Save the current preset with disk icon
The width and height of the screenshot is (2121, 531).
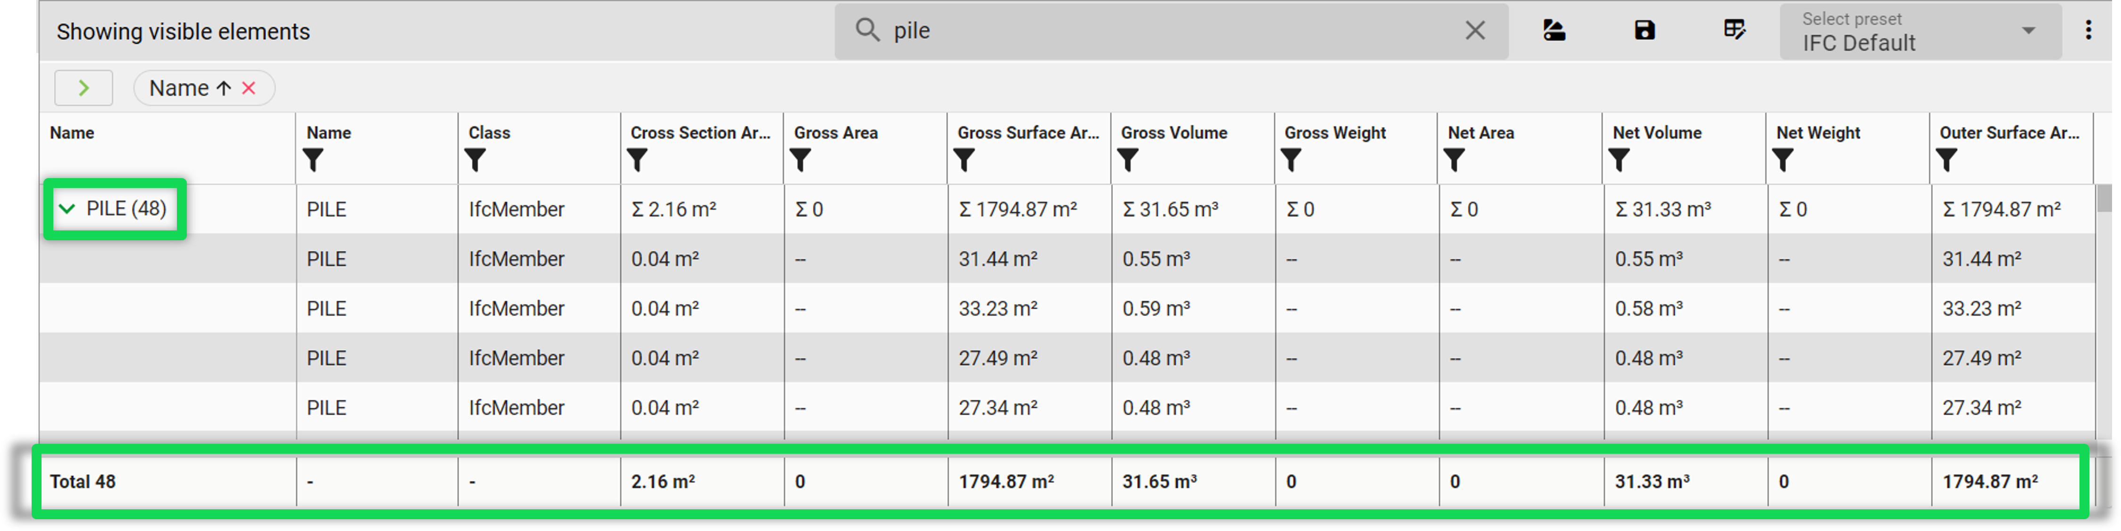(1644, 31)
